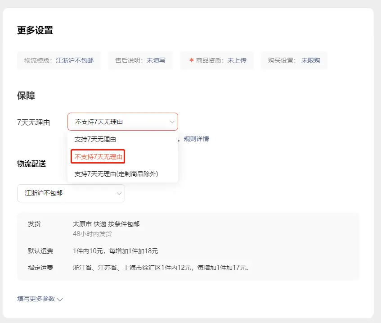381x323 pixels.
Task: Click the 更多设置 heading
Action: tap(35, 31)
